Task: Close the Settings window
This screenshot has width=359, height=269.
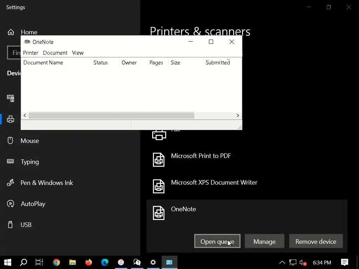Action: pyautogui.click(x=349, y=7)
